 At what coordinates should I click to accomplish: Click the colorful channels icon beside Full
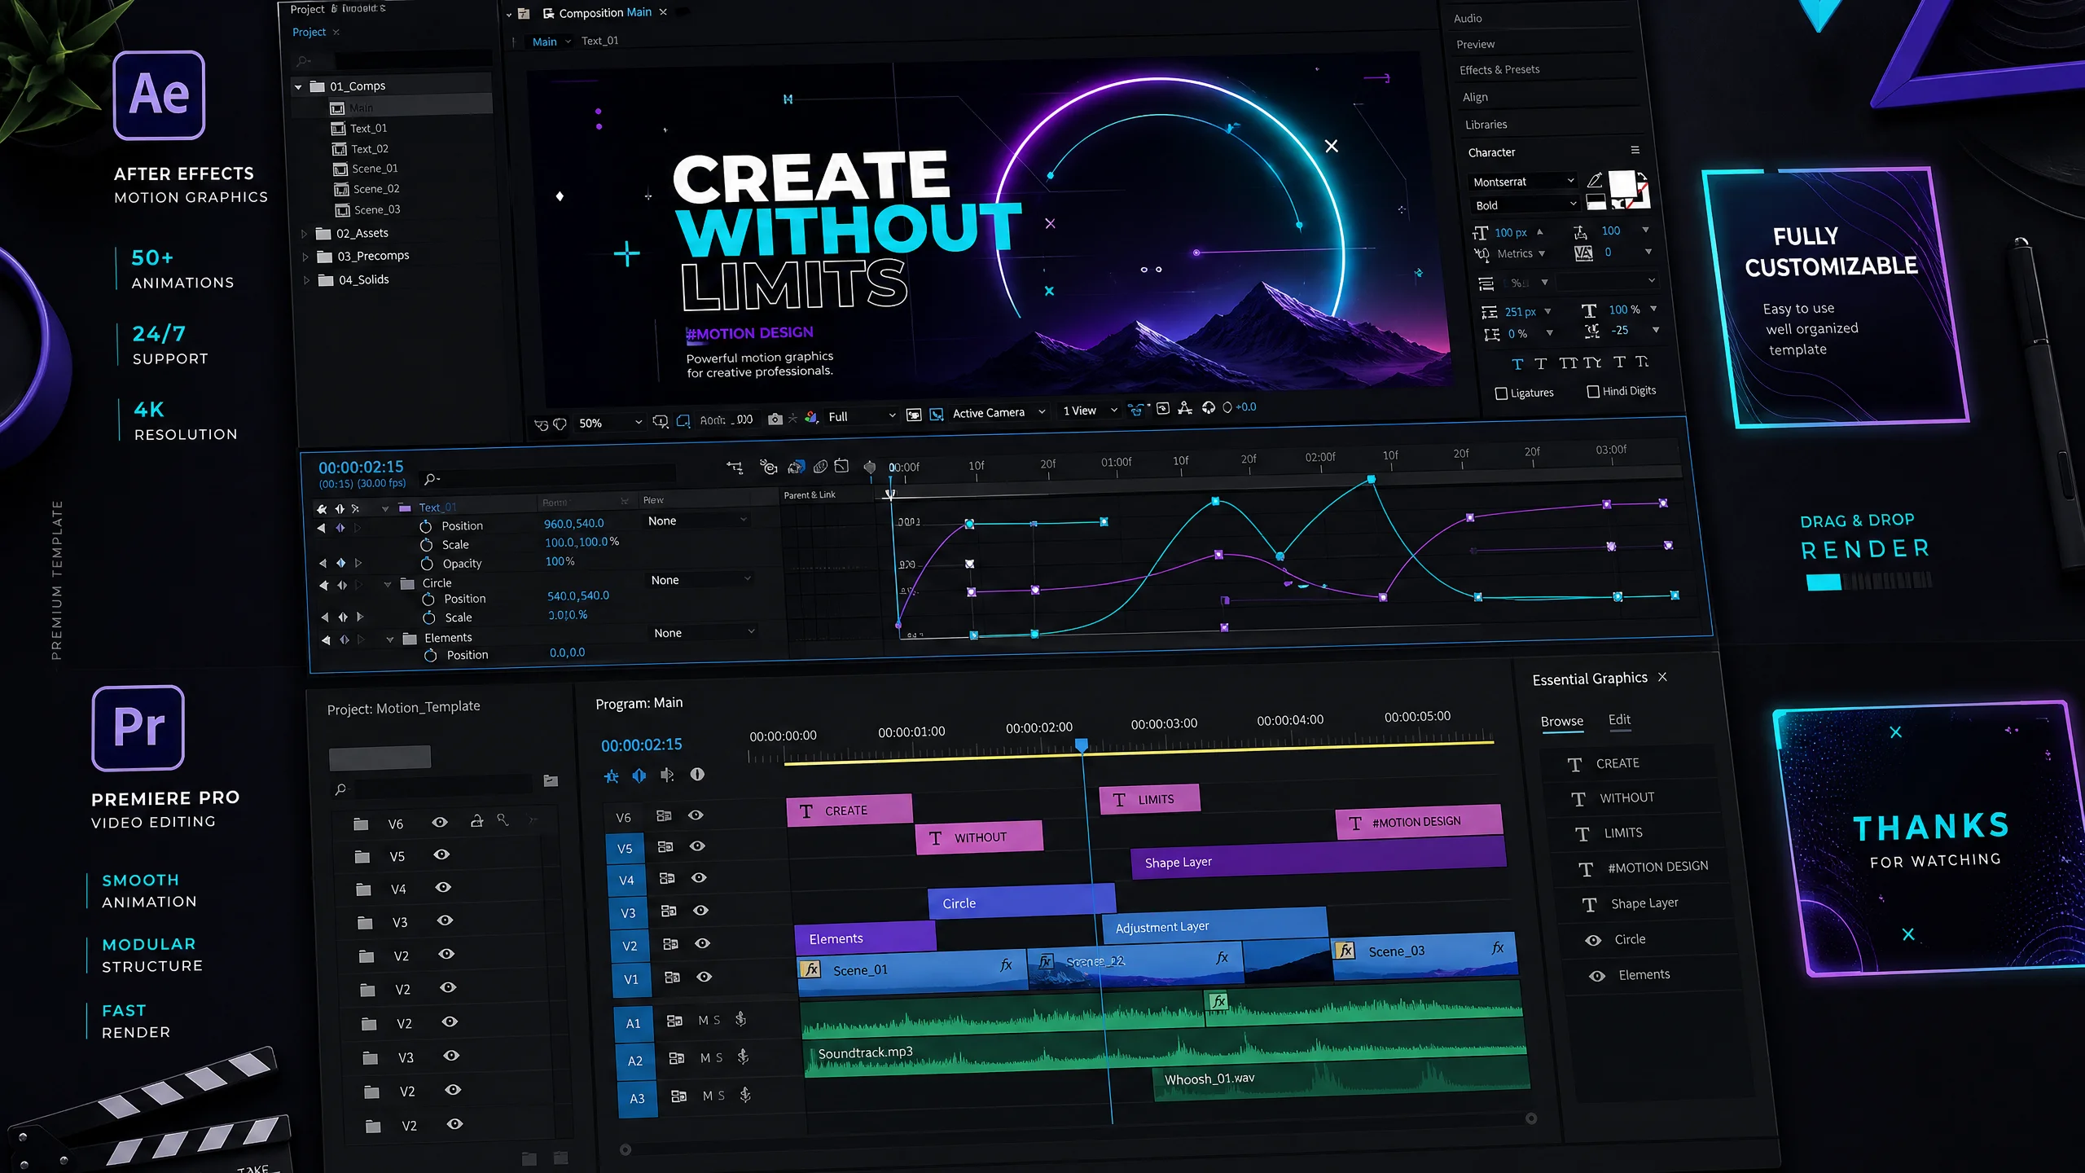pos(811,417)
